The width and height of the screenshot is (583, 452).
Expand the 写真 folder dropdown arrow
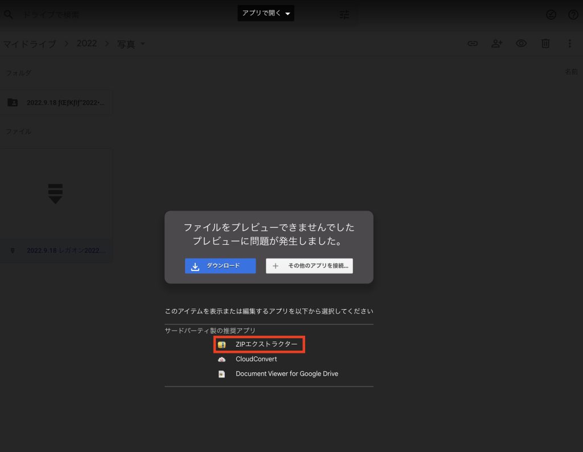tap(143, 44)
